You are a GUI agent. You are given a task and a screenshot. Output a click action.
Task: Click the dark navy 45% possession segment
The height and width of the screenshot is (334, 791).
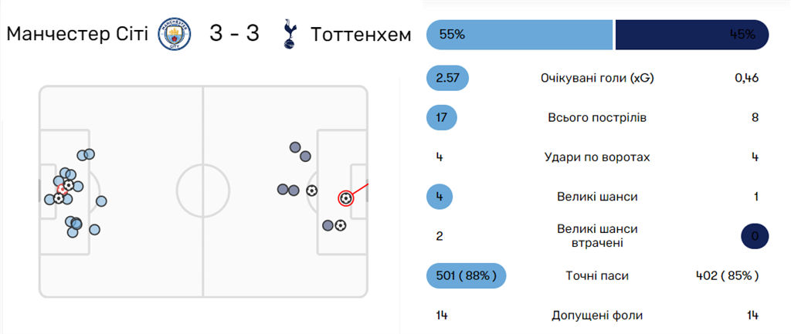pos(692,35)
